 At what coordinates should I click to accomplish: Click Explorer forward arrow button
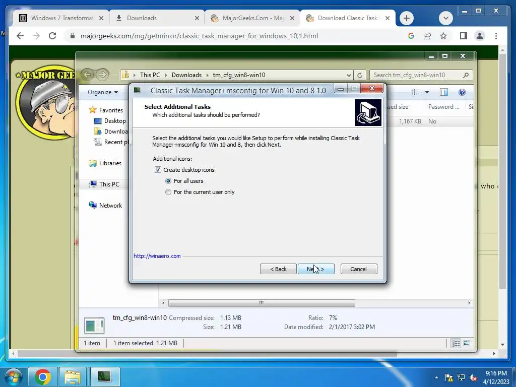102,75
